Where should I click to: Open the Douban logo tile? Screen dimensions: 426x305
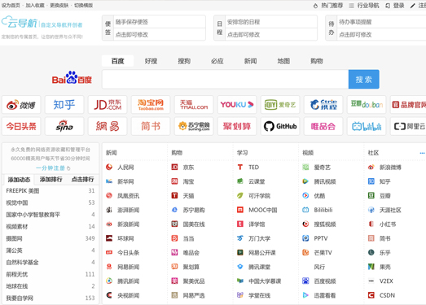pos(367,105)
